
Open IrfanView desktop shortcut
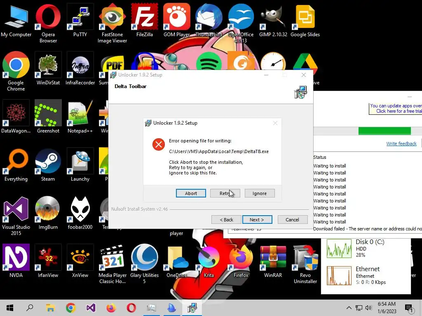[48, 261]
